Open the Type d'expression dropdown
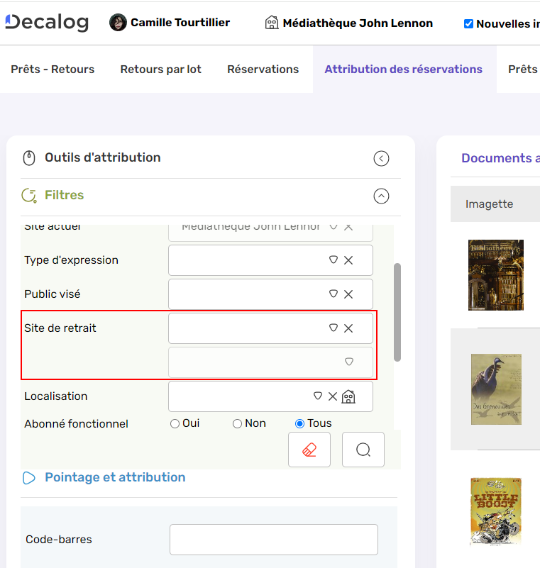 coord(333,260)
